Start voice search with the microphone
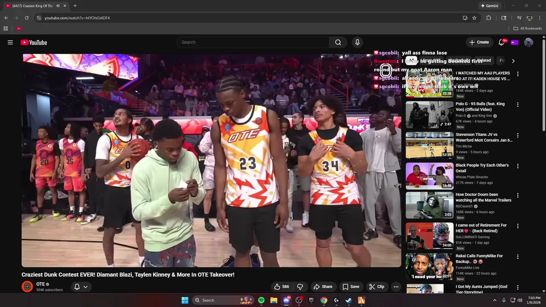 coord(357,42)
